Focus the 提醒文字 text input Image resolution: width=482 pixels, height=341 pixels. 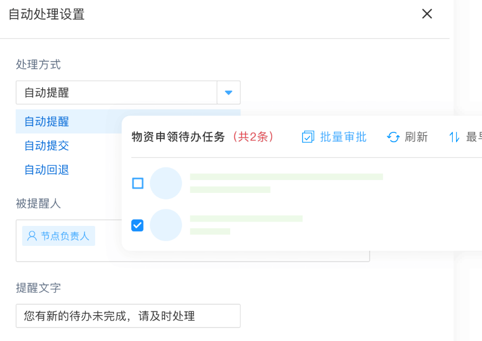click(128, 316)
